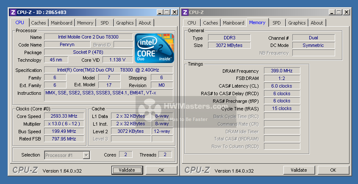The width and height of the screenshot is (358, 184).
Task: Click the CPU-Z icon in left window title bar
Action: (x=13, y=12)
